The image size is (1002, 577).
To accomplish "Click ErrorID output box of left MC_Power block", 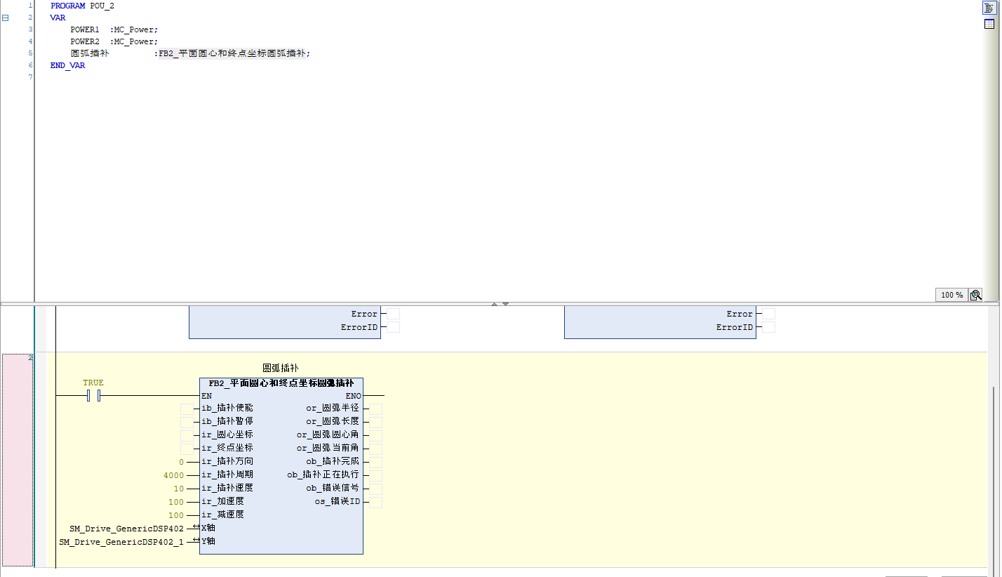I will tap(394, 327).
